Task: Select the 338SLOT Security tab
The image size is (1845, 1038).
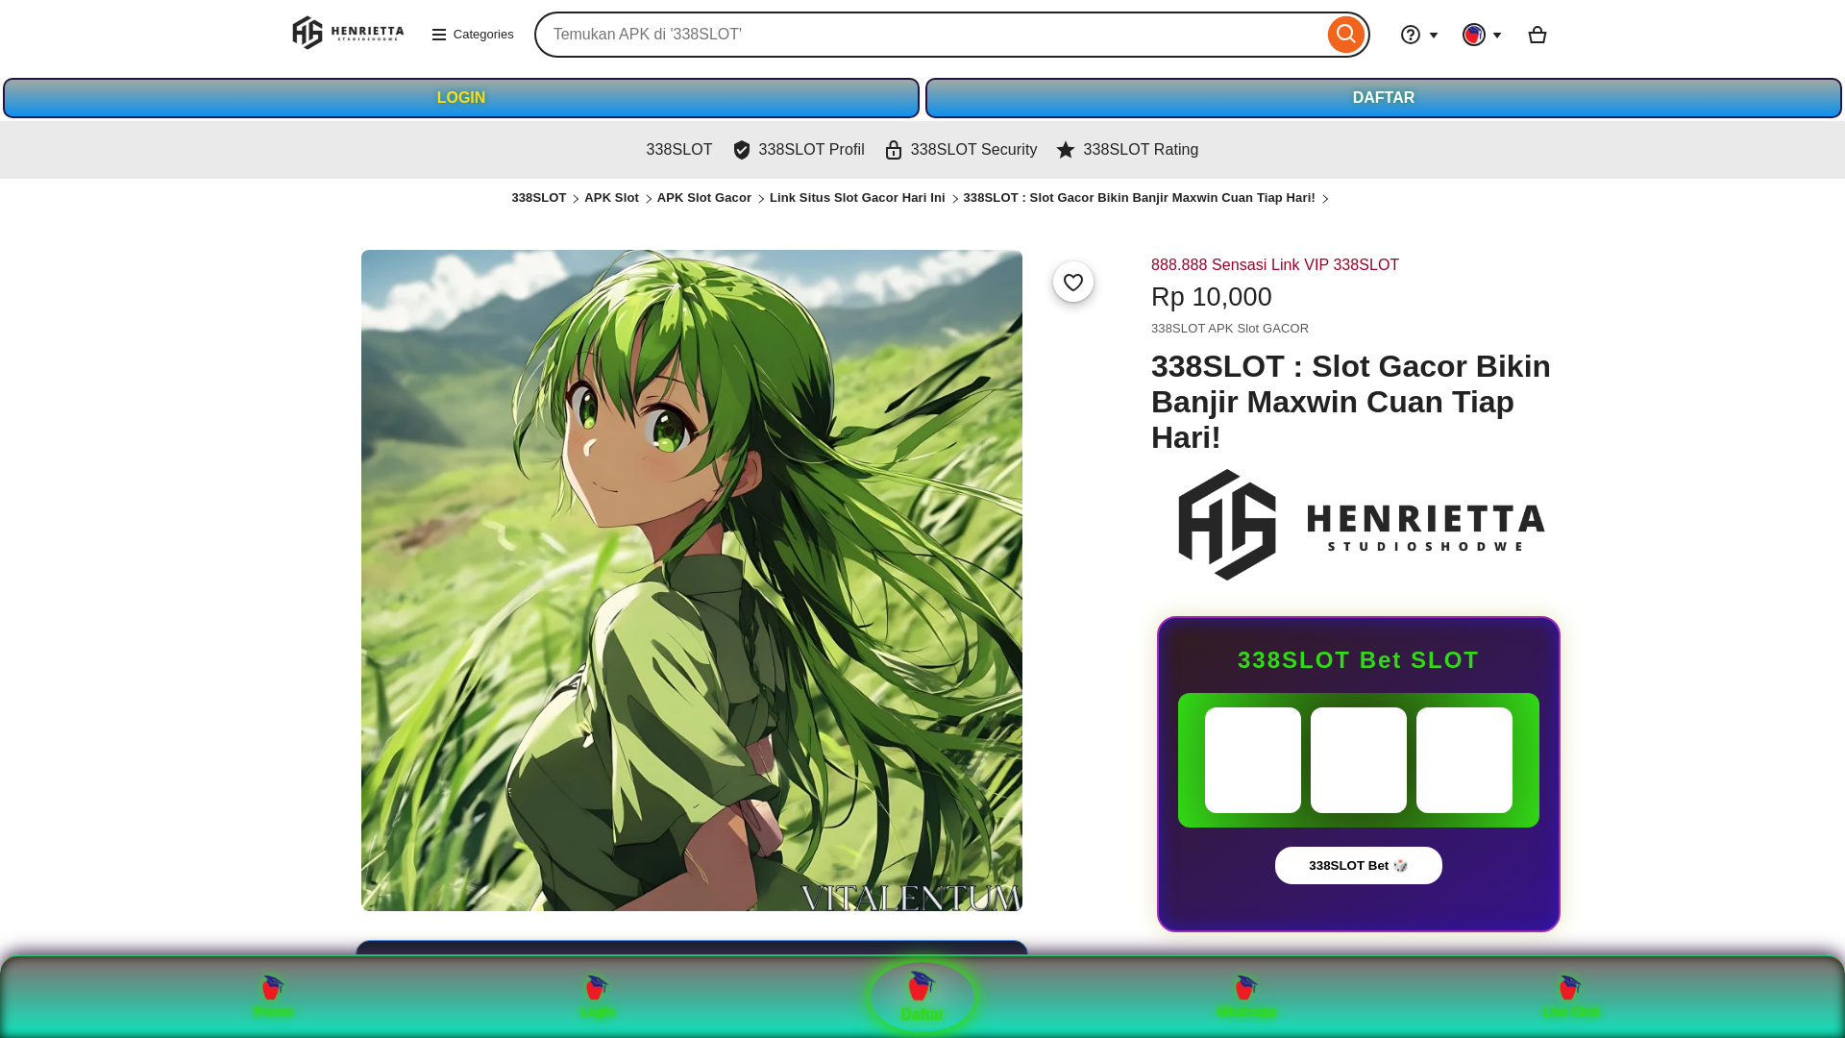Action: coord(961,150)
